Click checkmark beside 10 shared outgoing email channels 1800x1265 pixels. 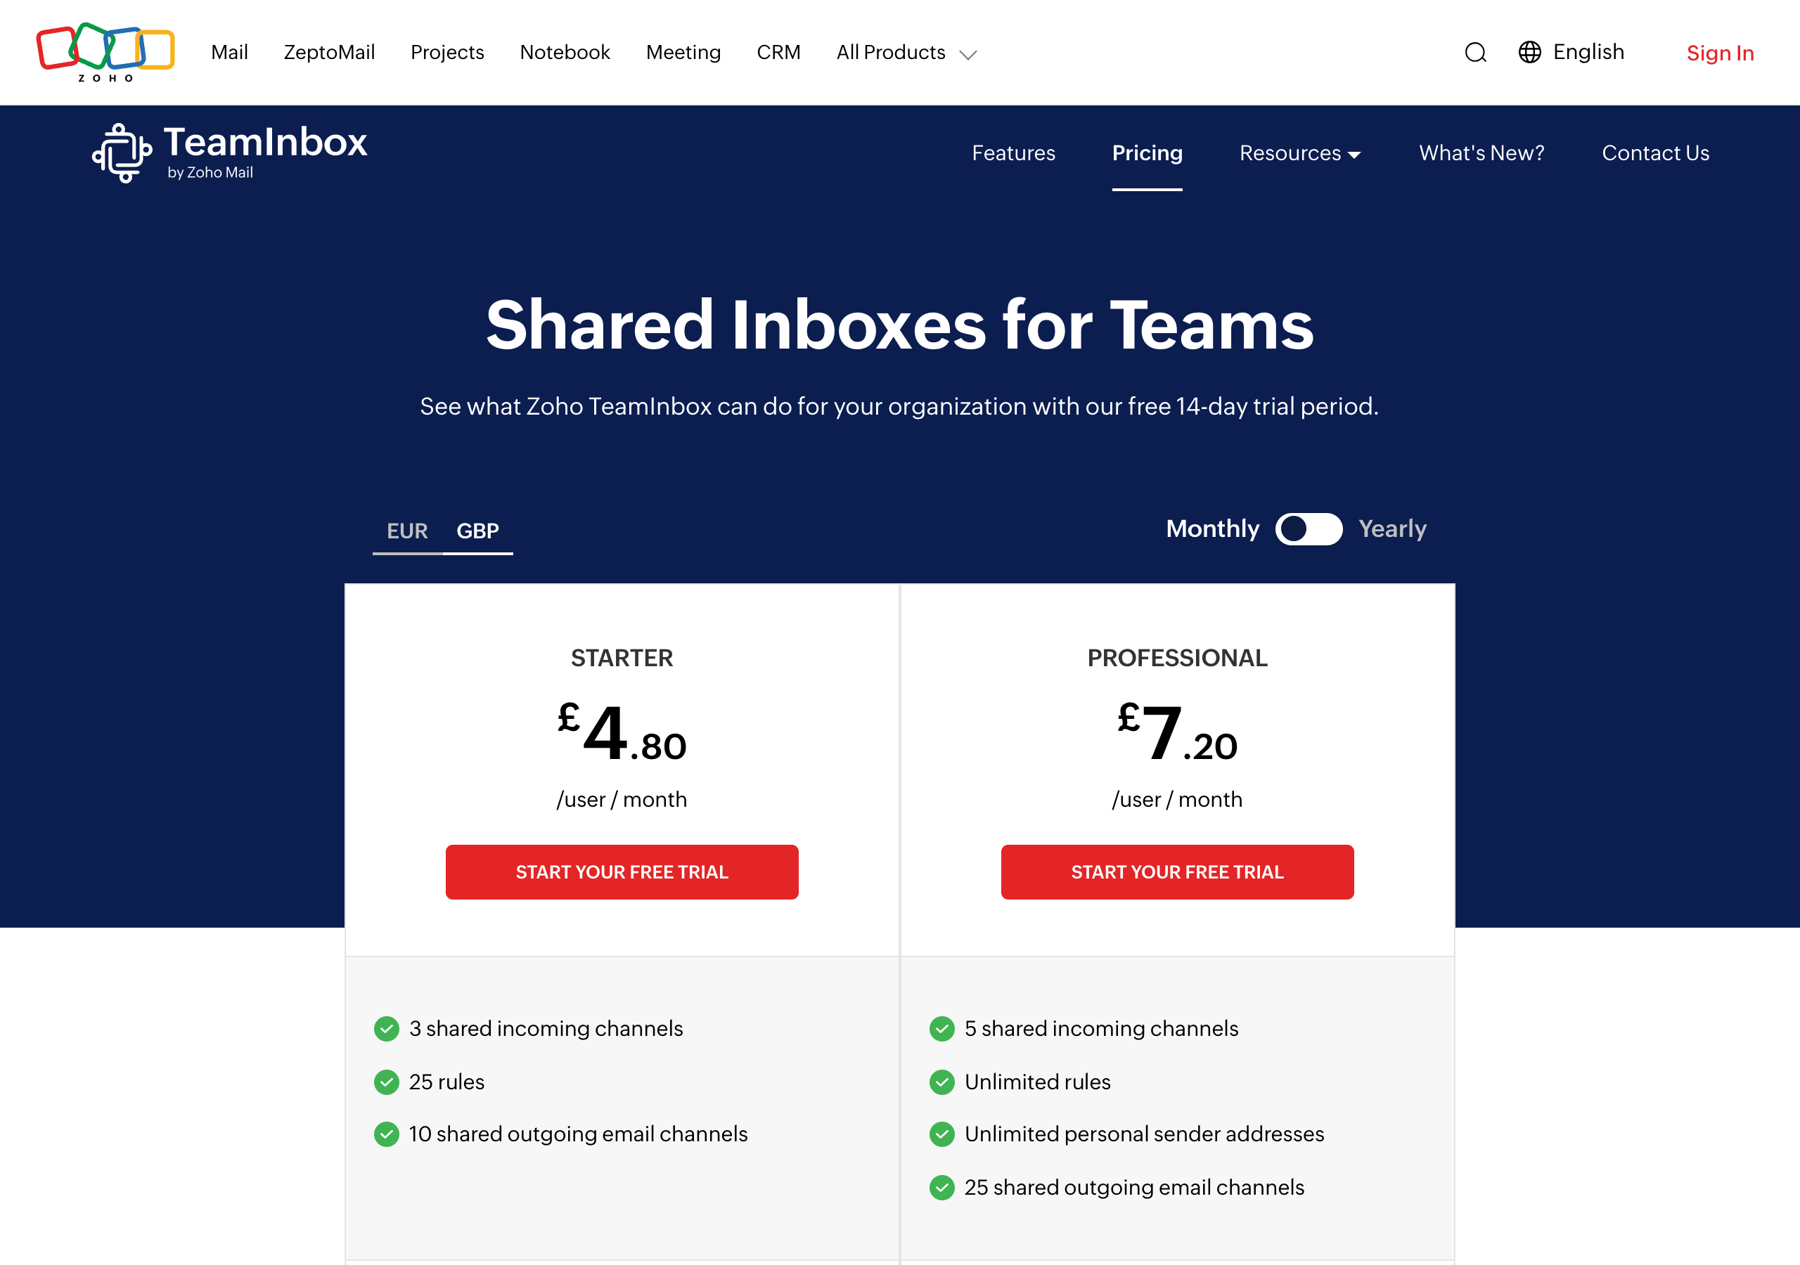387,1134
